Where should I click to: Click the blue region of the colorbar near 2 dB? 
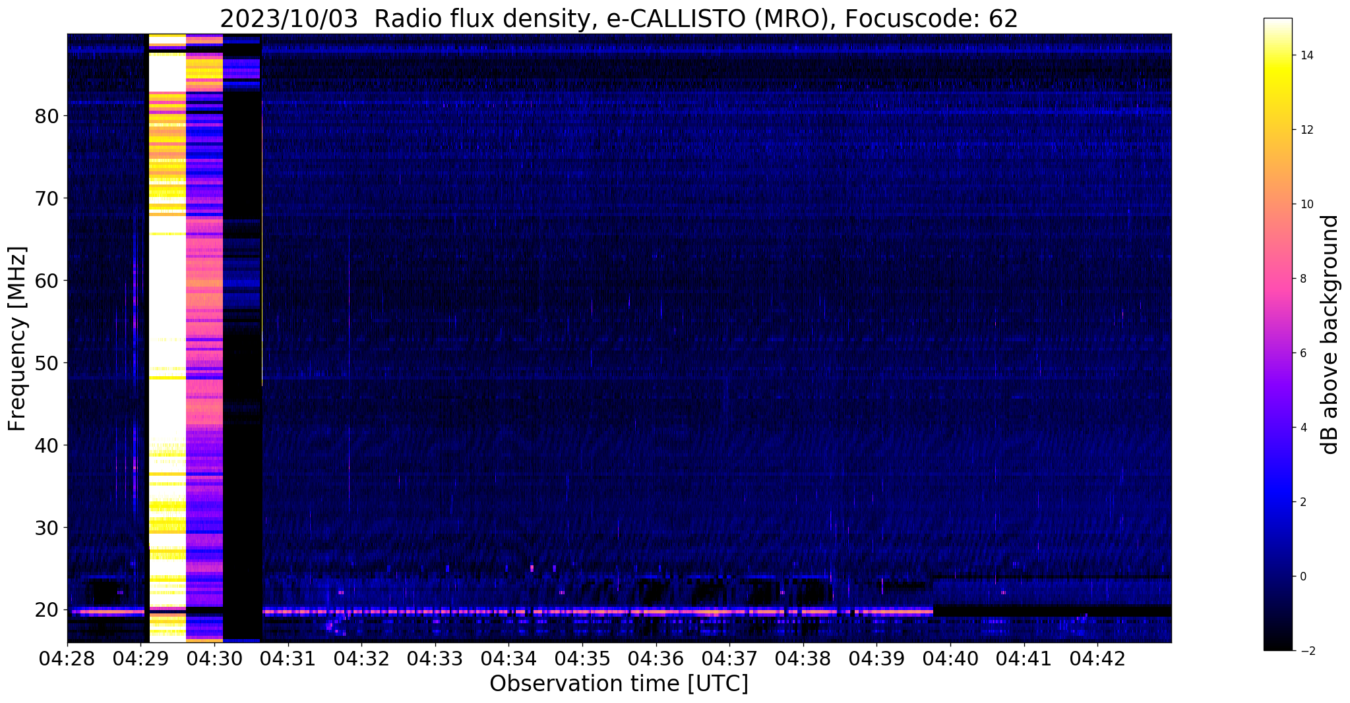coord(1277,503)
